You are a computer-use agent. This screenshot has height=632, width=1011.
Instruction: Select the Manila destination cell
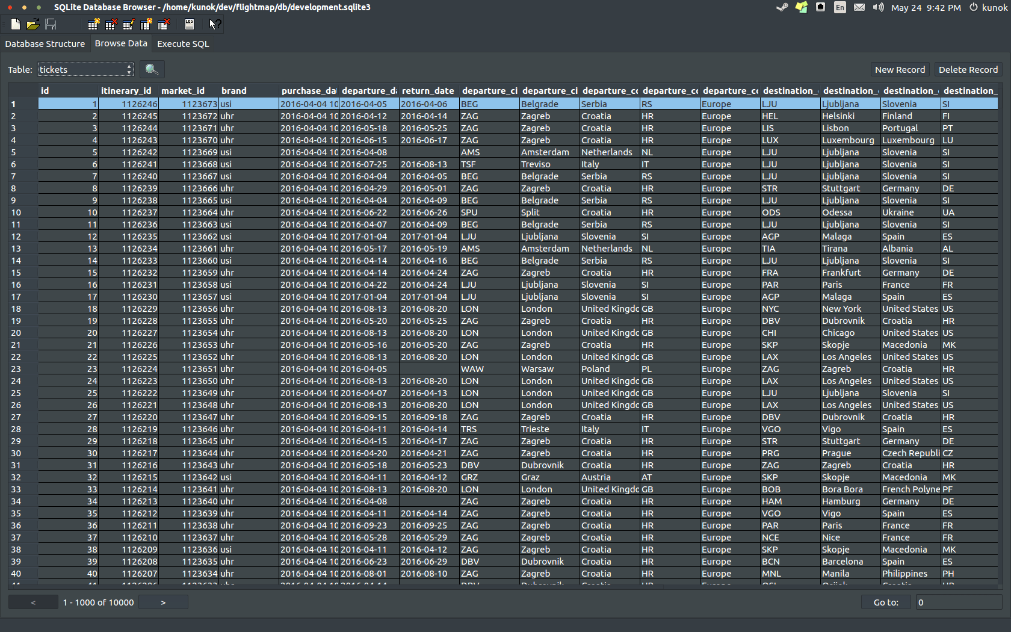pos(851,574)
